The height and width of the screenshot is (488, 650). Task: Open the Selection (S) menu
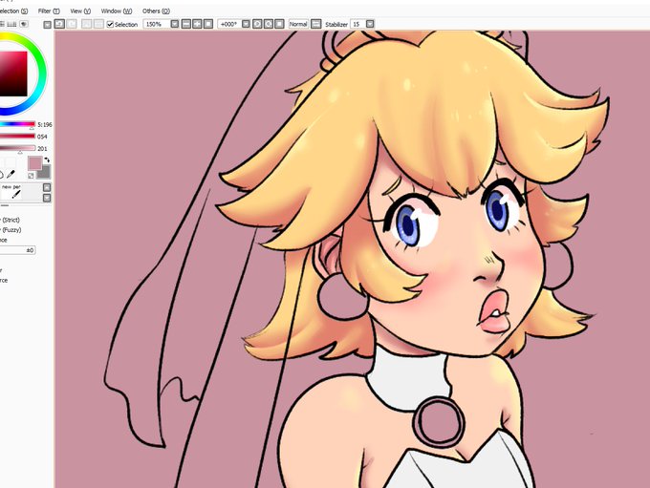[x=13, y=11]
